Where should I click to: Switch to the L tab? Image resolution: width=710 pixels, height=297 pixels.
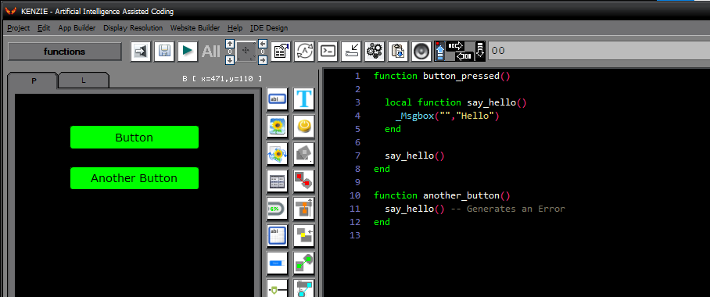tap(84, 81)
